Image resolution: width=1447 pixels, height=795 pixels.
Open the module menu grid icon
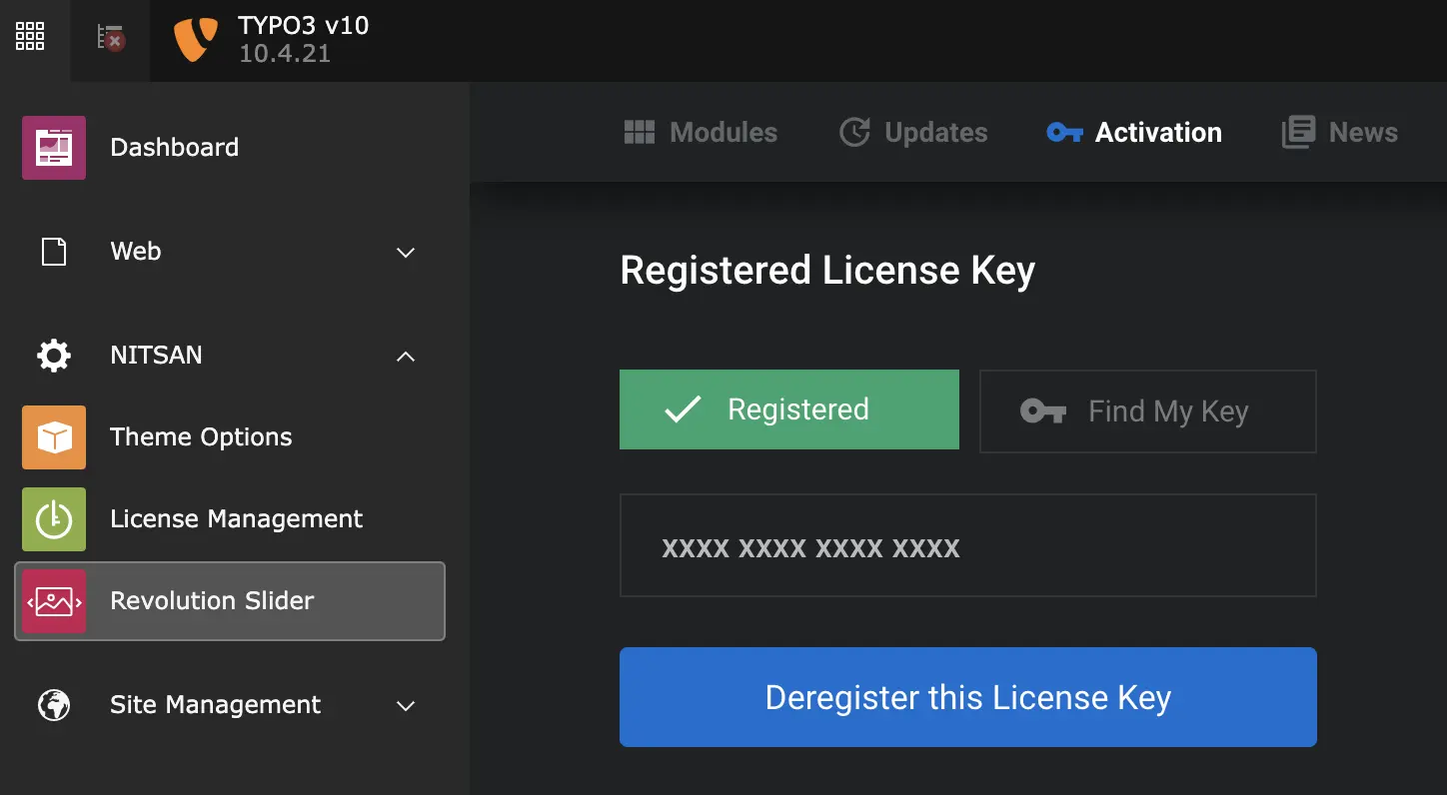coord(30,37)
